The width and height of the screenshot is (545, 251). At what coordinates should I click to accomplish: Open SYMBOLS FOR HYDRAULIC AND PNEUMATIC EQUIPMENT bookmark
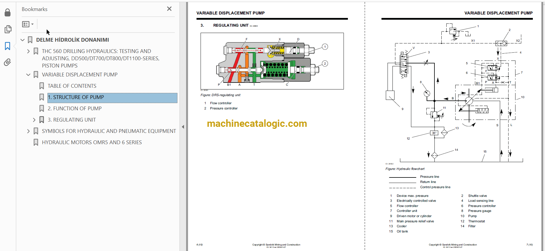coord(109,131)
